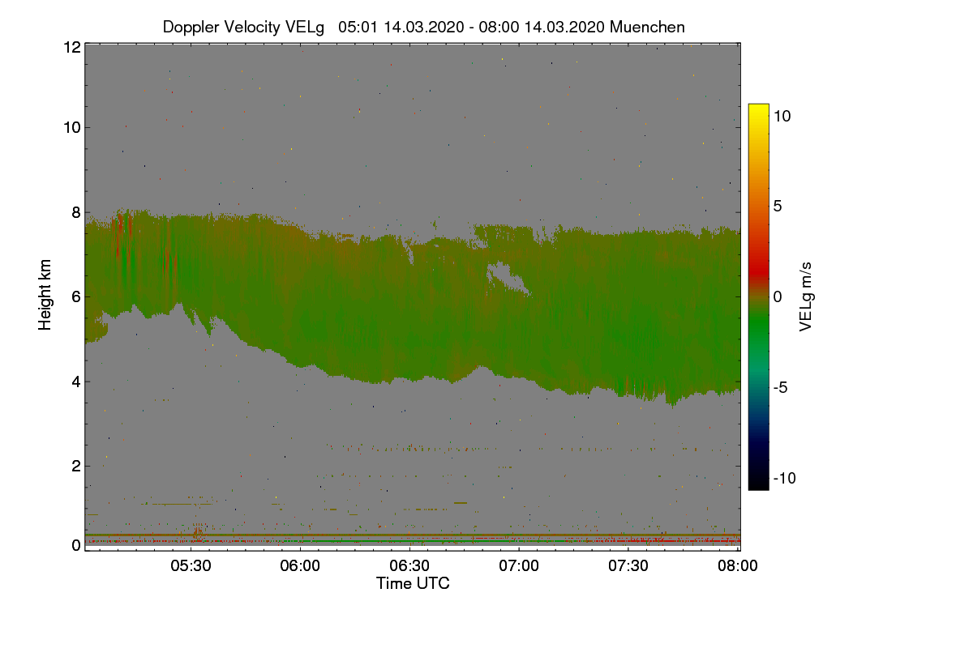Click the '06:00' time tick label
The height and width of the screenshot is (648, 973).
pos(301,566)
